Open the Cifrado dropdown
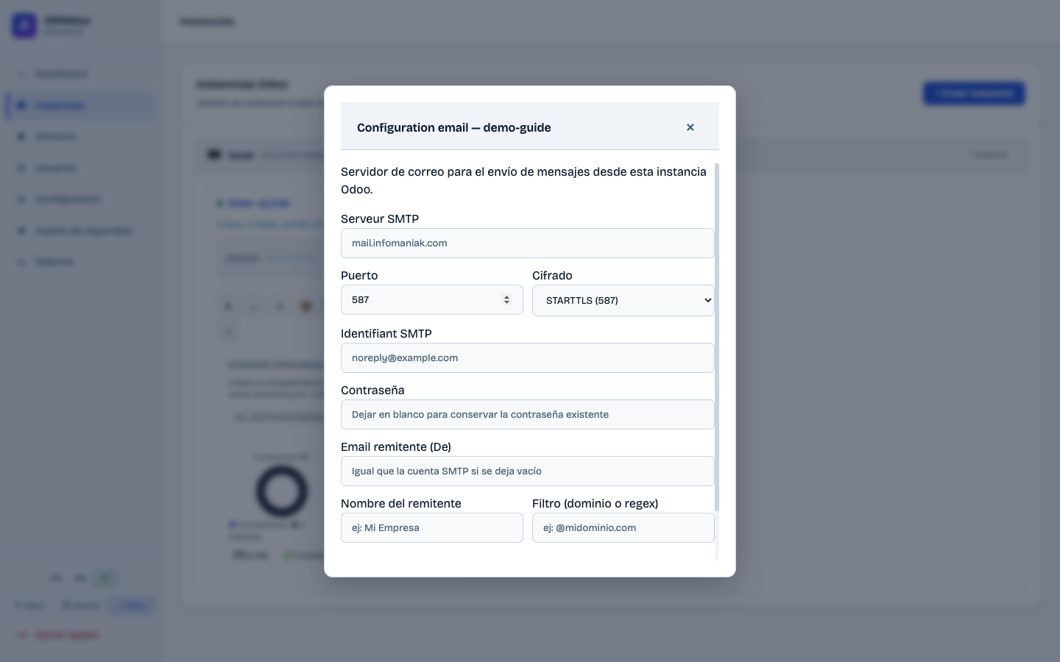 [x=623, y=300]
